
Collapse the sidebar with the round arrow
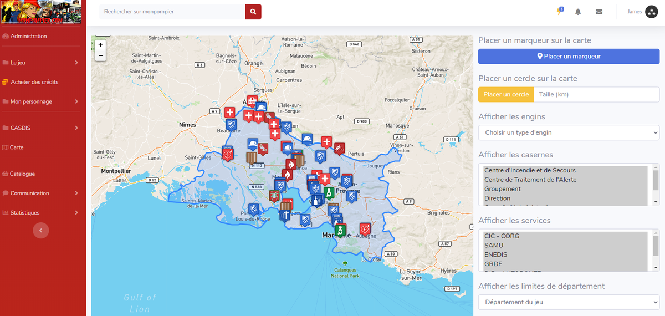41,230
